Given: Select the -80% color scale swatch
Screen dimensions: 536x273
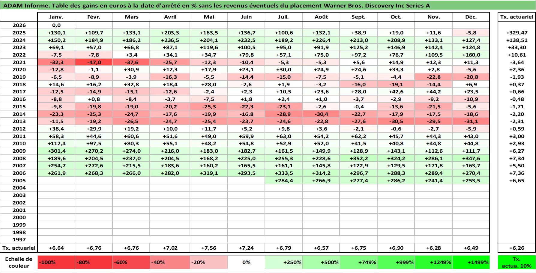Looking at the screenshot, I should [94, 262].
